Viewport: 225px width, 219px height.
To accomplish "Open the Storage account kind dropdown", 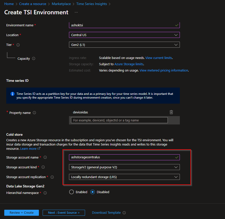I will 124,167.
